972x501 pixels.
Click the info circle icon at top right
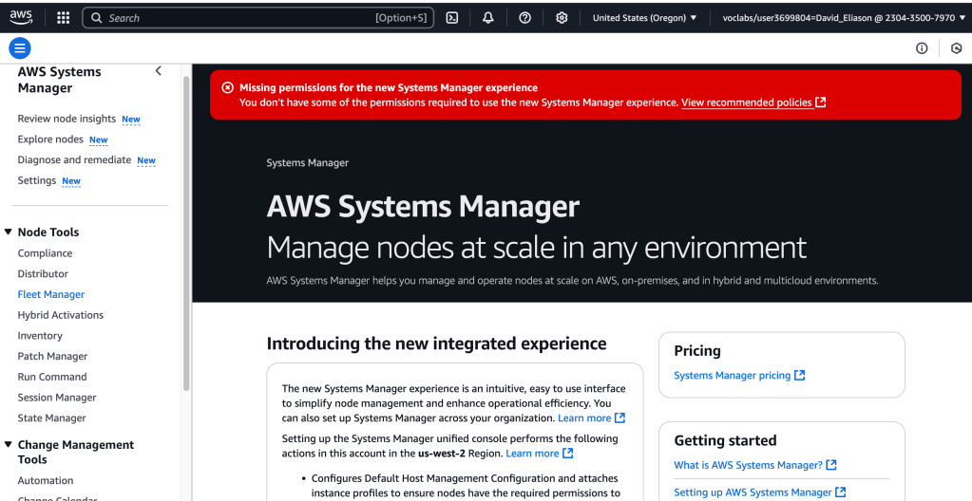coord(922,48)
